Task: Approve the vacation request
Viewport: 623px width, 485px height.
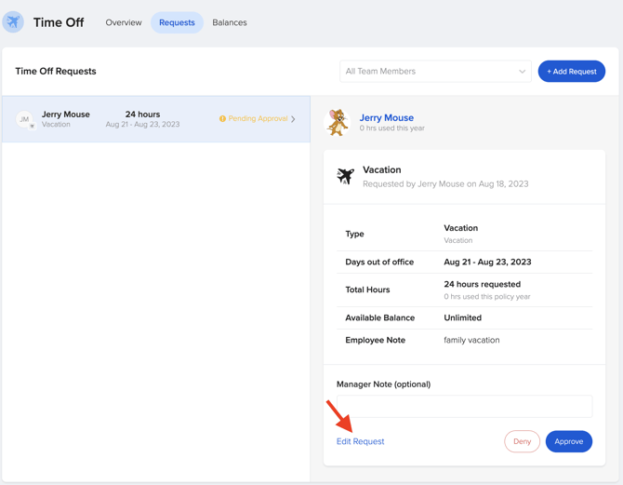Action: coord(568,441)
